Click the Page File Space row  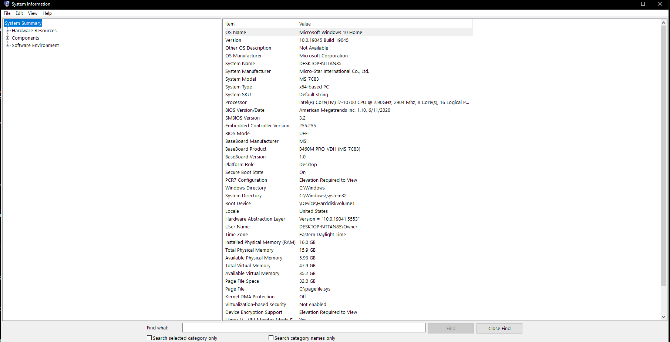pos(349,281)
